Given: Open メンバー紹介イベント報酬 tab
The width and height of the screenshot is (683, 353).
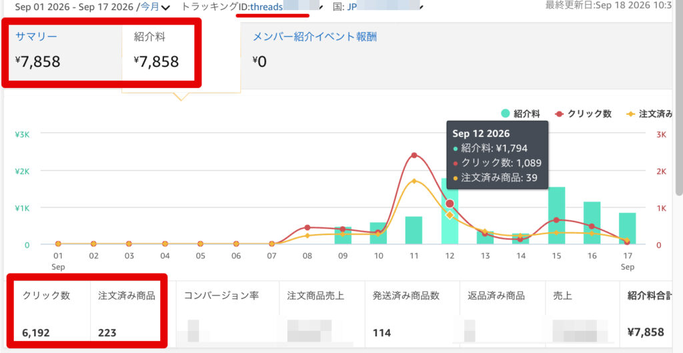Looking at the screenshot, I should pyautogui.click(x=315, y=37).
